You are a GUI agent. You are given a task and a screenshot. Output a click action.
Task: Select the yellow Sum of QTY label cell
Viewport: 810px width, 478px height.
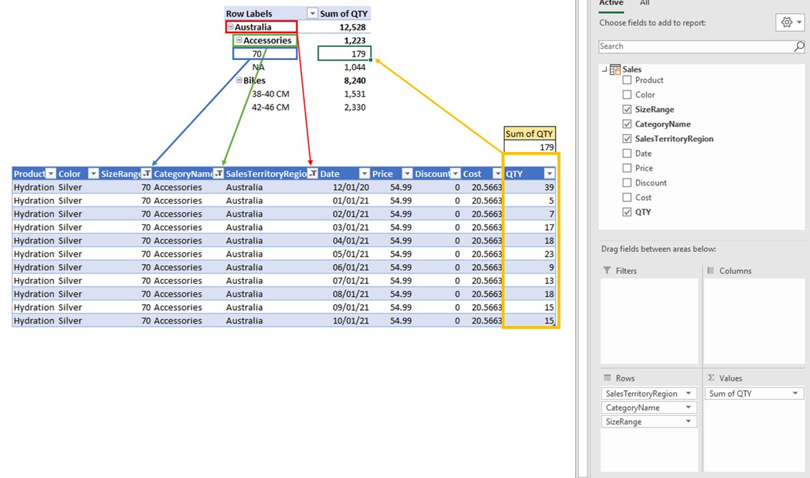529,134
